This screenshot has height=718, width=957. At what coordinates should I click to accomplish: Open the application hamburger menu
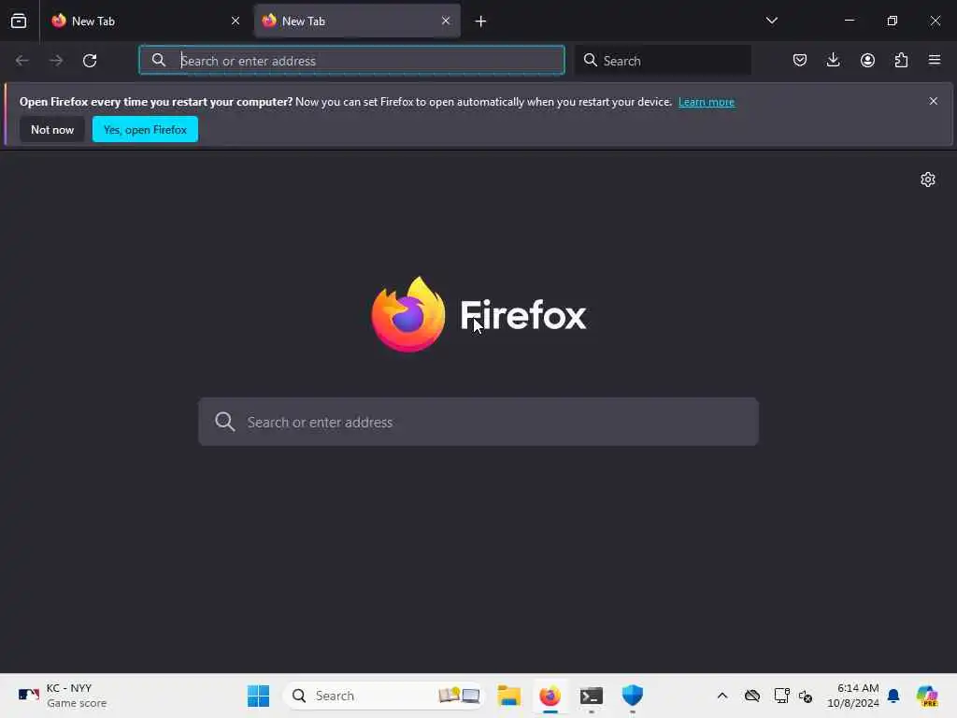pos(935,60)
